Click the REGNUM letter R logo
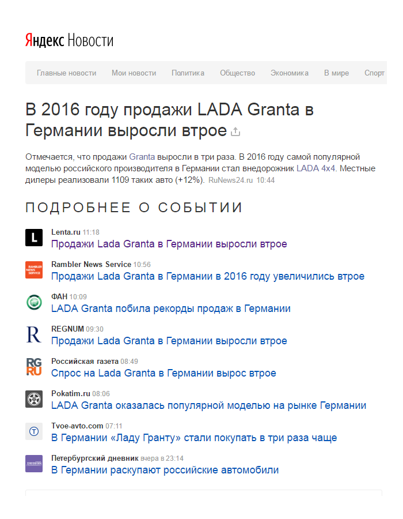Viewport: 403px width, 519px height. (x=34, y=334)
